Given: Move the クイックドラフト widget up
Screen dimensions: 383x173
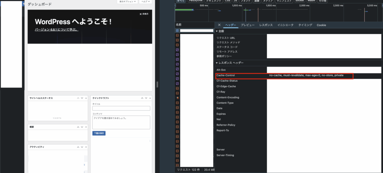Looking at the screenshot, I should tap(142, 98).
